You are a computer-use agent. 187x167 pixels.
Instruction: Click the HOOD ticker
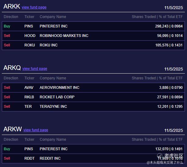click(30, 36)
